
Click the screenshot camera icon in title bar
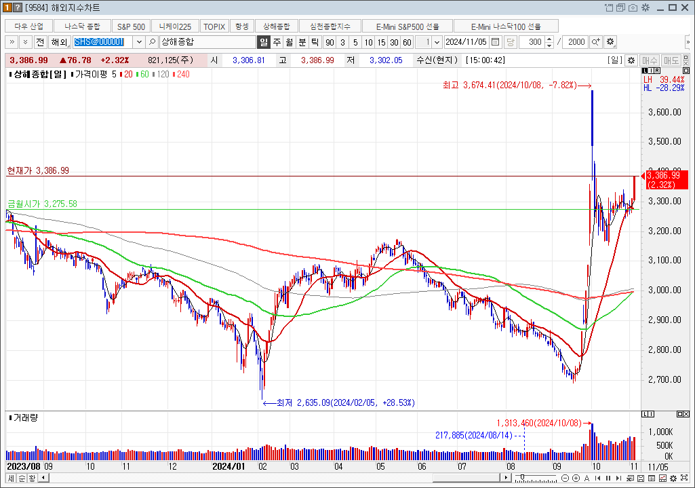tap(633, 7)
